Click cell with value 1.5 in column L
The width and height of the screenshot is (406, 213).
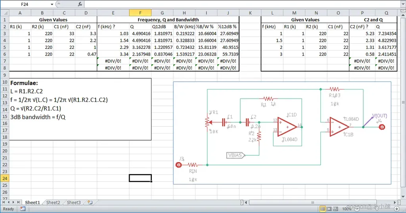coord(272,41)
